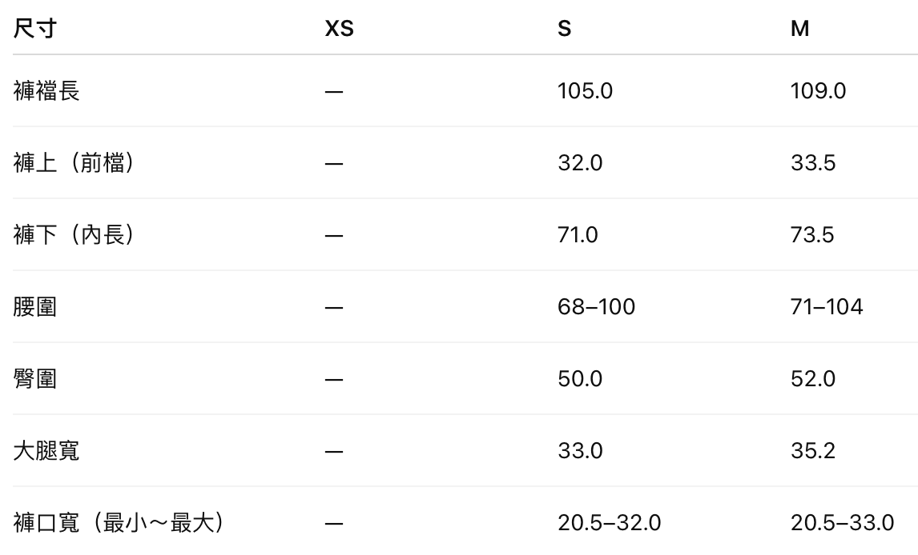Screen dimensions: 918x555
Task: Click the 105.0 value cell
Action: (585, 91)
